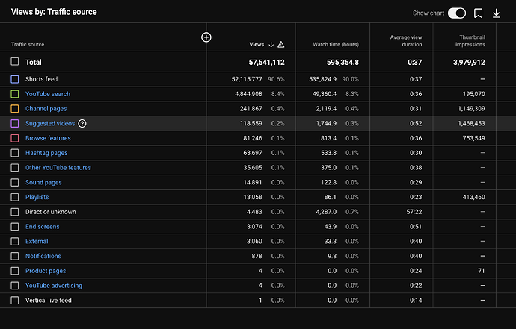Click the Shorts feed views 52,115,777
Screen dimensions: 516x329
coord(247,79)
